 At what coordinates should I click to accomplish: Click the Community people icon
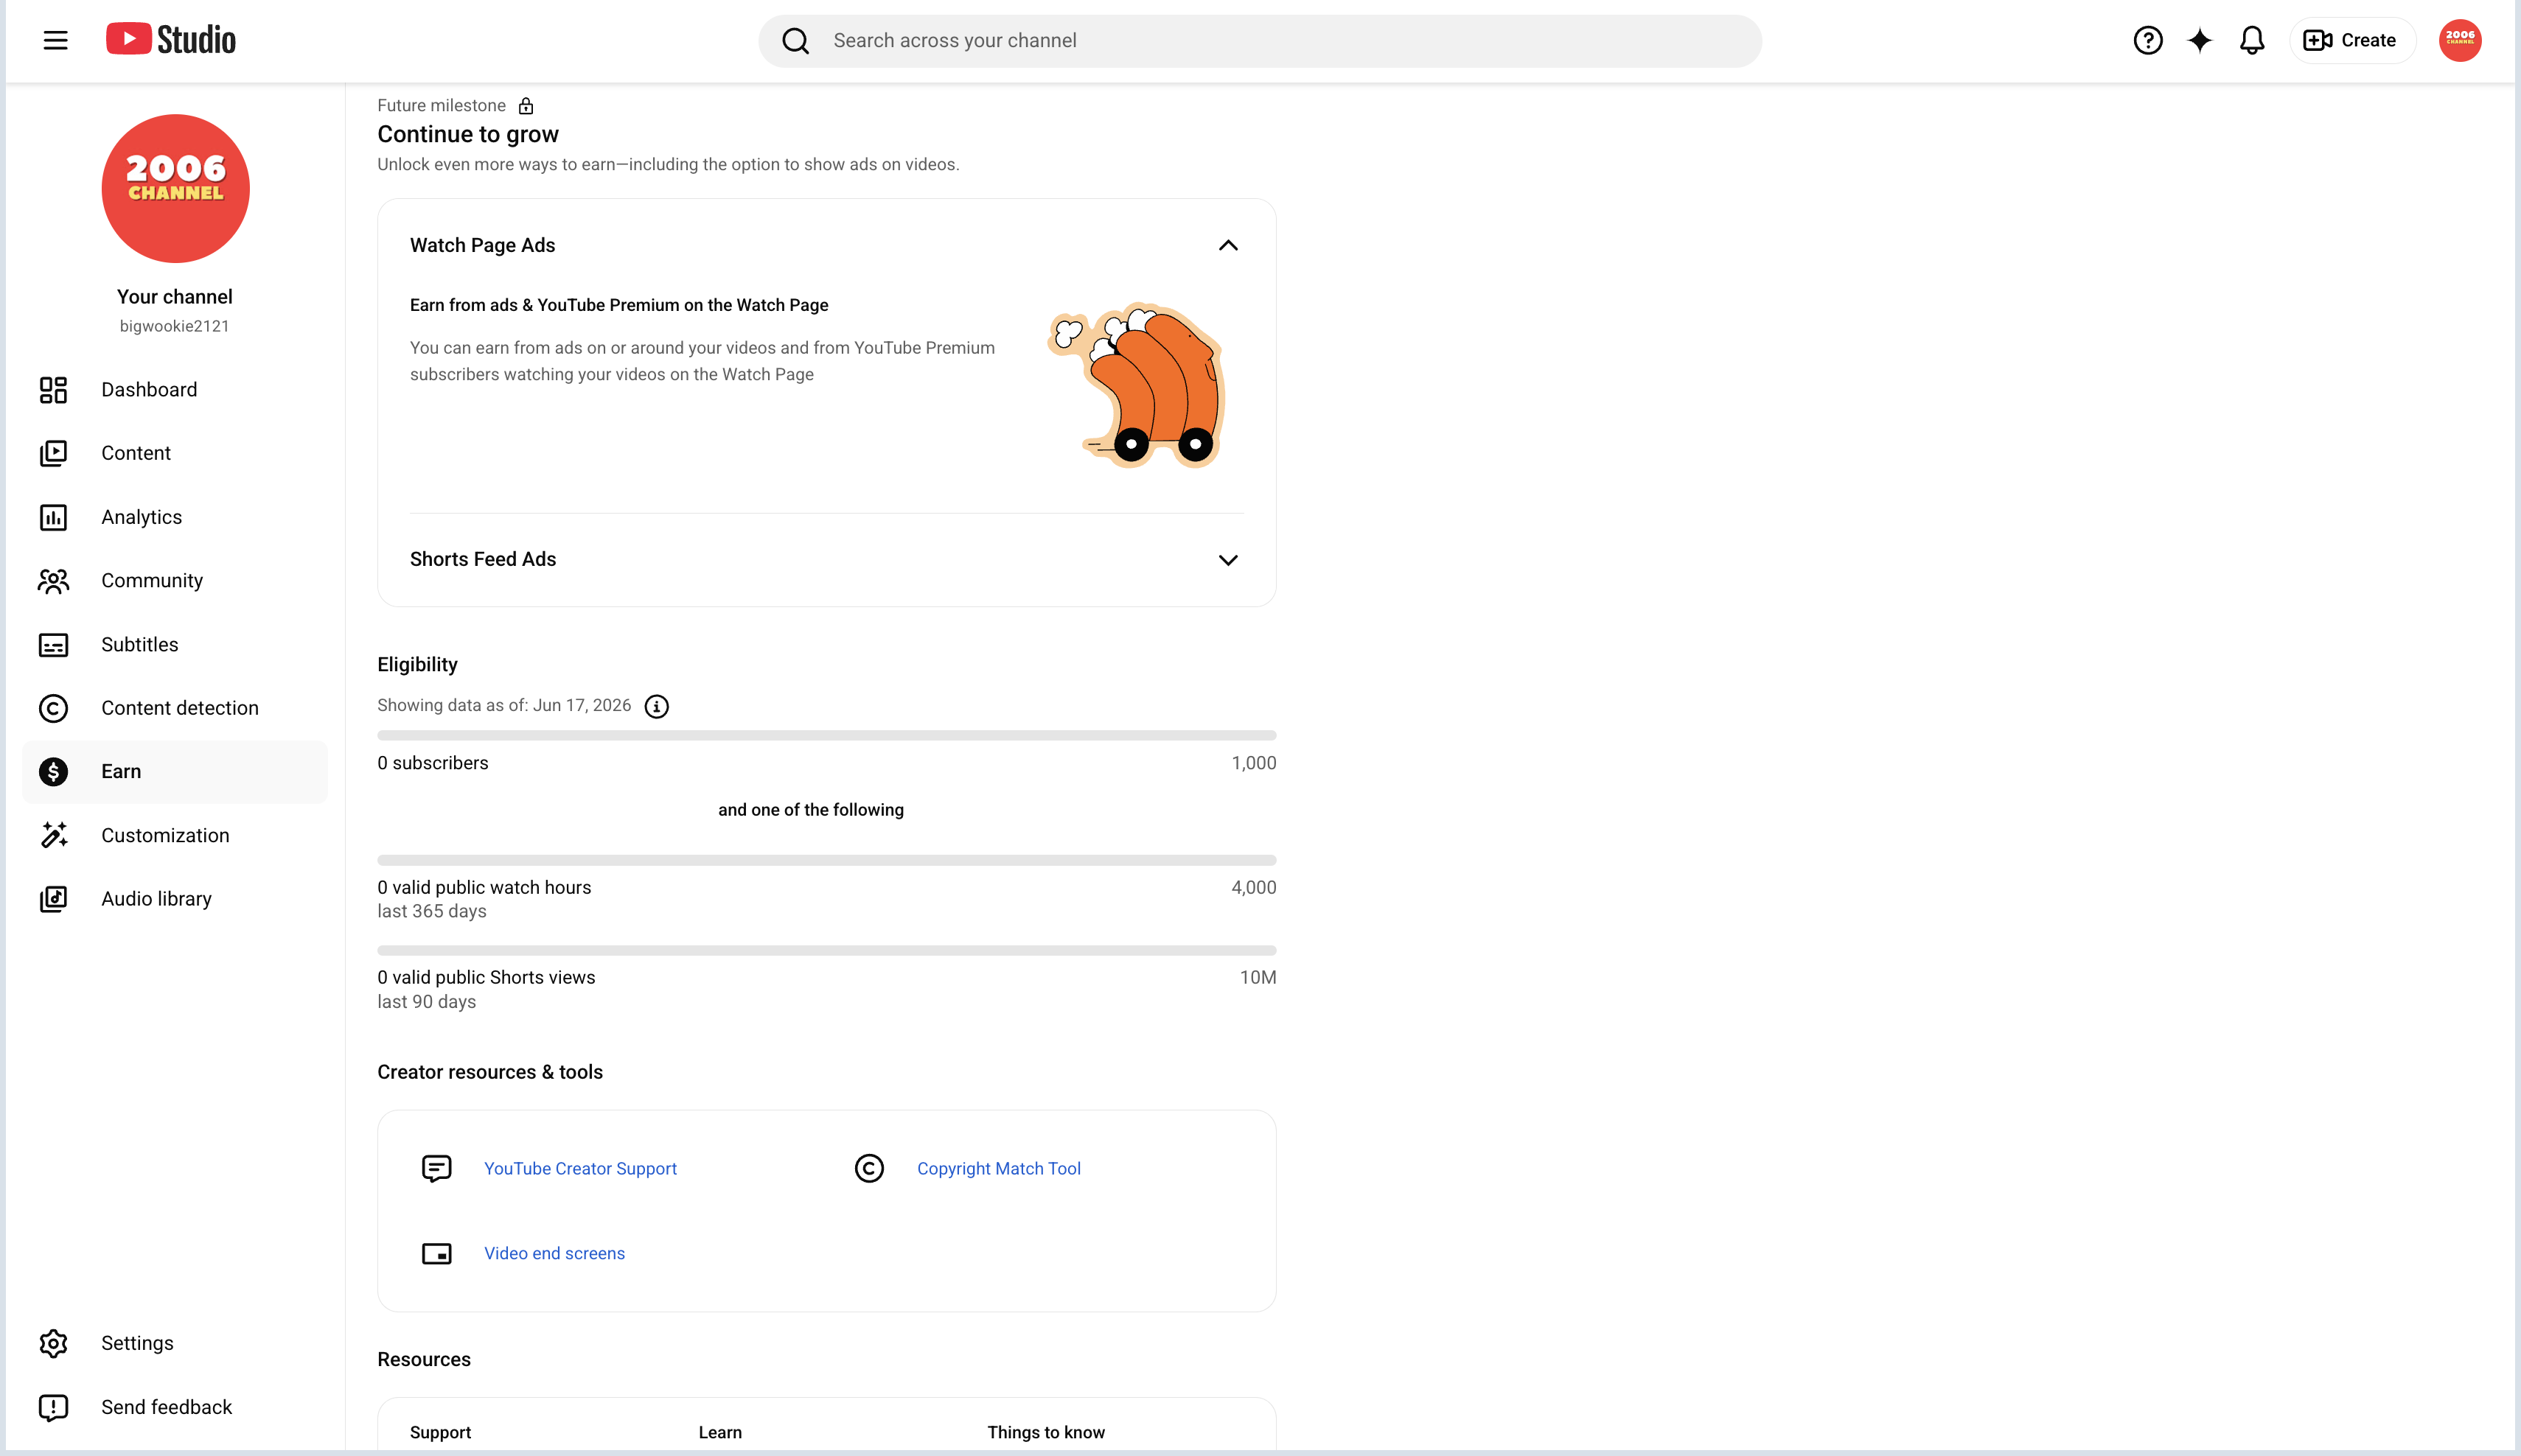(x=53, y=581)
